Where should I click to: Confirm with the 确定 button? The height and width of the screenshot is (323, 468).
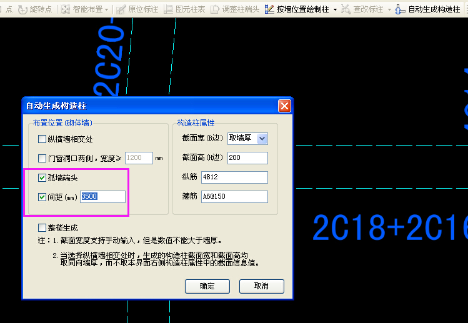[207, 286]
